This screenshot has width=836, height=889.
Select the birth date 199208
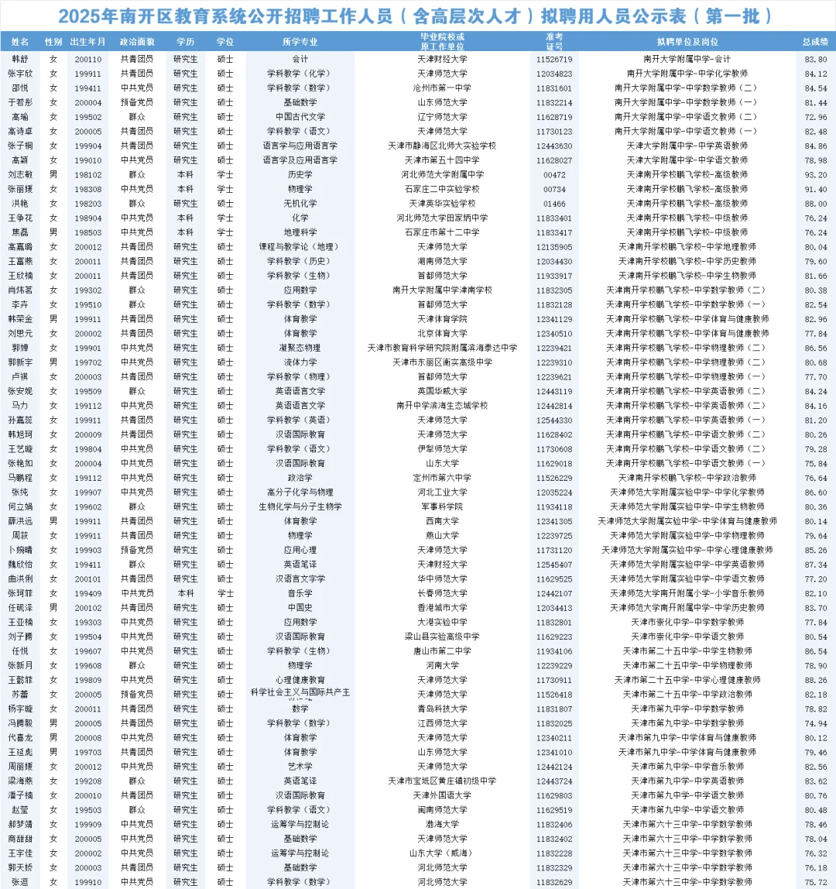click(87, 781)
